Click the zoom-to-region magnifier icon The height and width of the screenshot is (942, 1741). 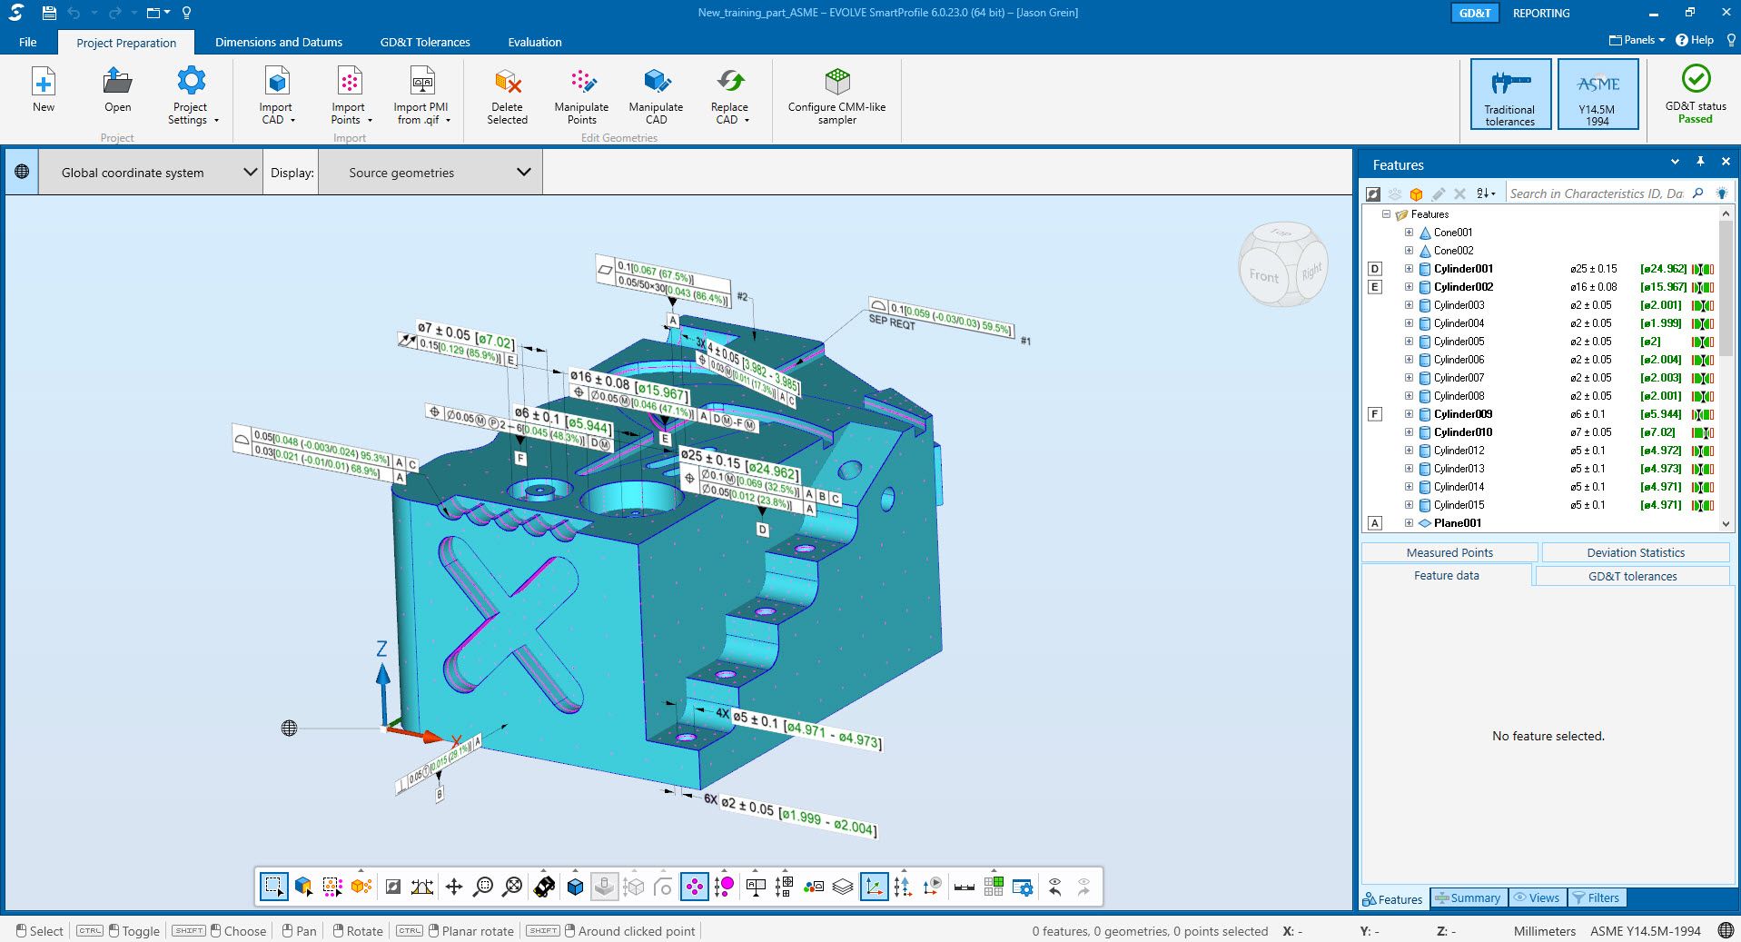click(483, 887)
